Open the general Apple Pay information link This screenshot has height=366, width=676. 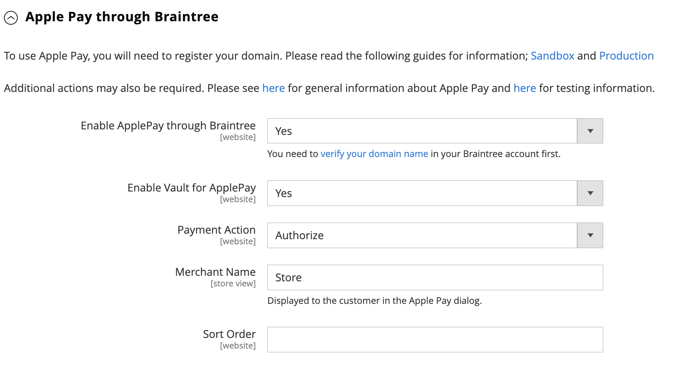click(273, 88)
